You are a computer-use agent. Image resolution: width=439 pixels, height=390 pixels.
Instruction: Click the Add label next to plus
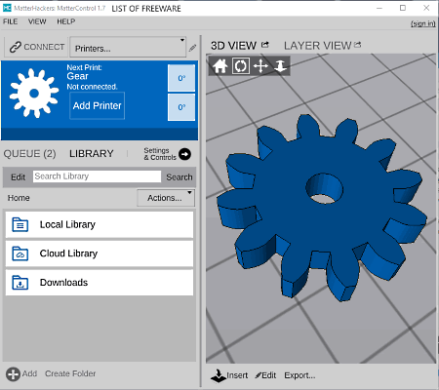coord(29,373)
